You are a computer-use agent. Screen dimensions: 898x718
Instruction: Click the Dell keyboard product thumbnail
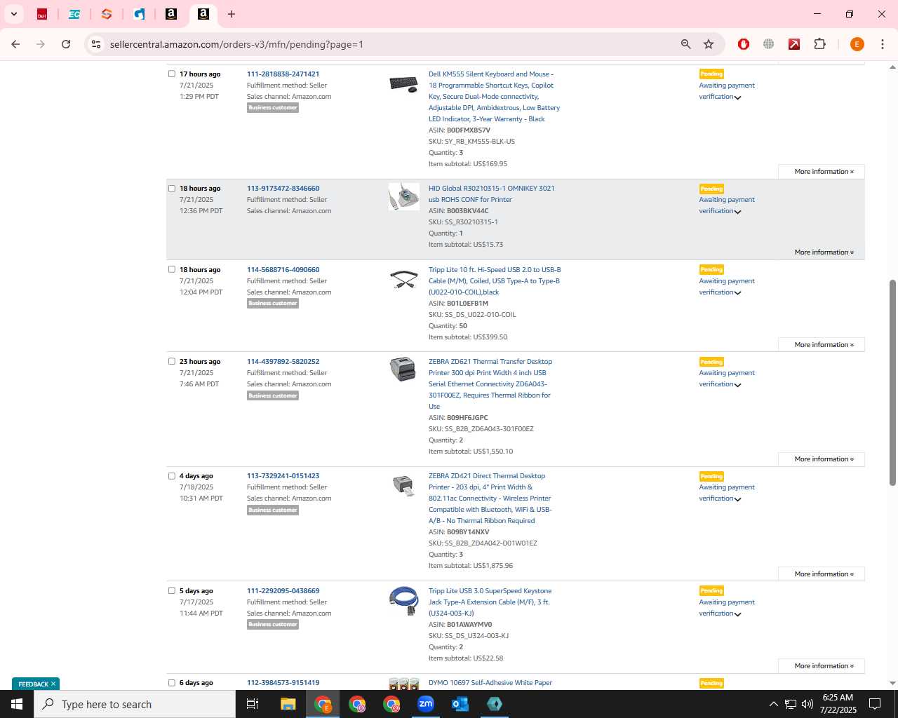(x=403, y=84)
